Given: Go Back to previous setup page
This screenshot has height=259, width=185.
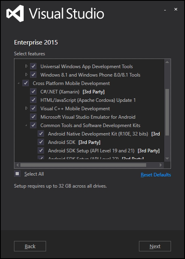Looking at the screenshot, I should [30, 246].
